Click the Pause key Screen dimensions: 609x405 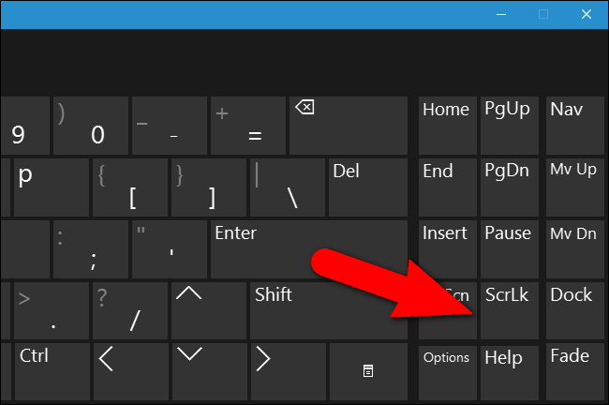tap(510, 249)
